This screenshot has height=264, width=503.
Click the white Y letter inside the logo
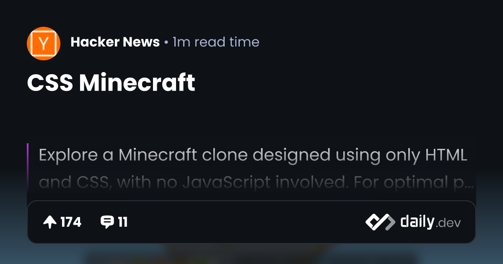coord(44,44)
